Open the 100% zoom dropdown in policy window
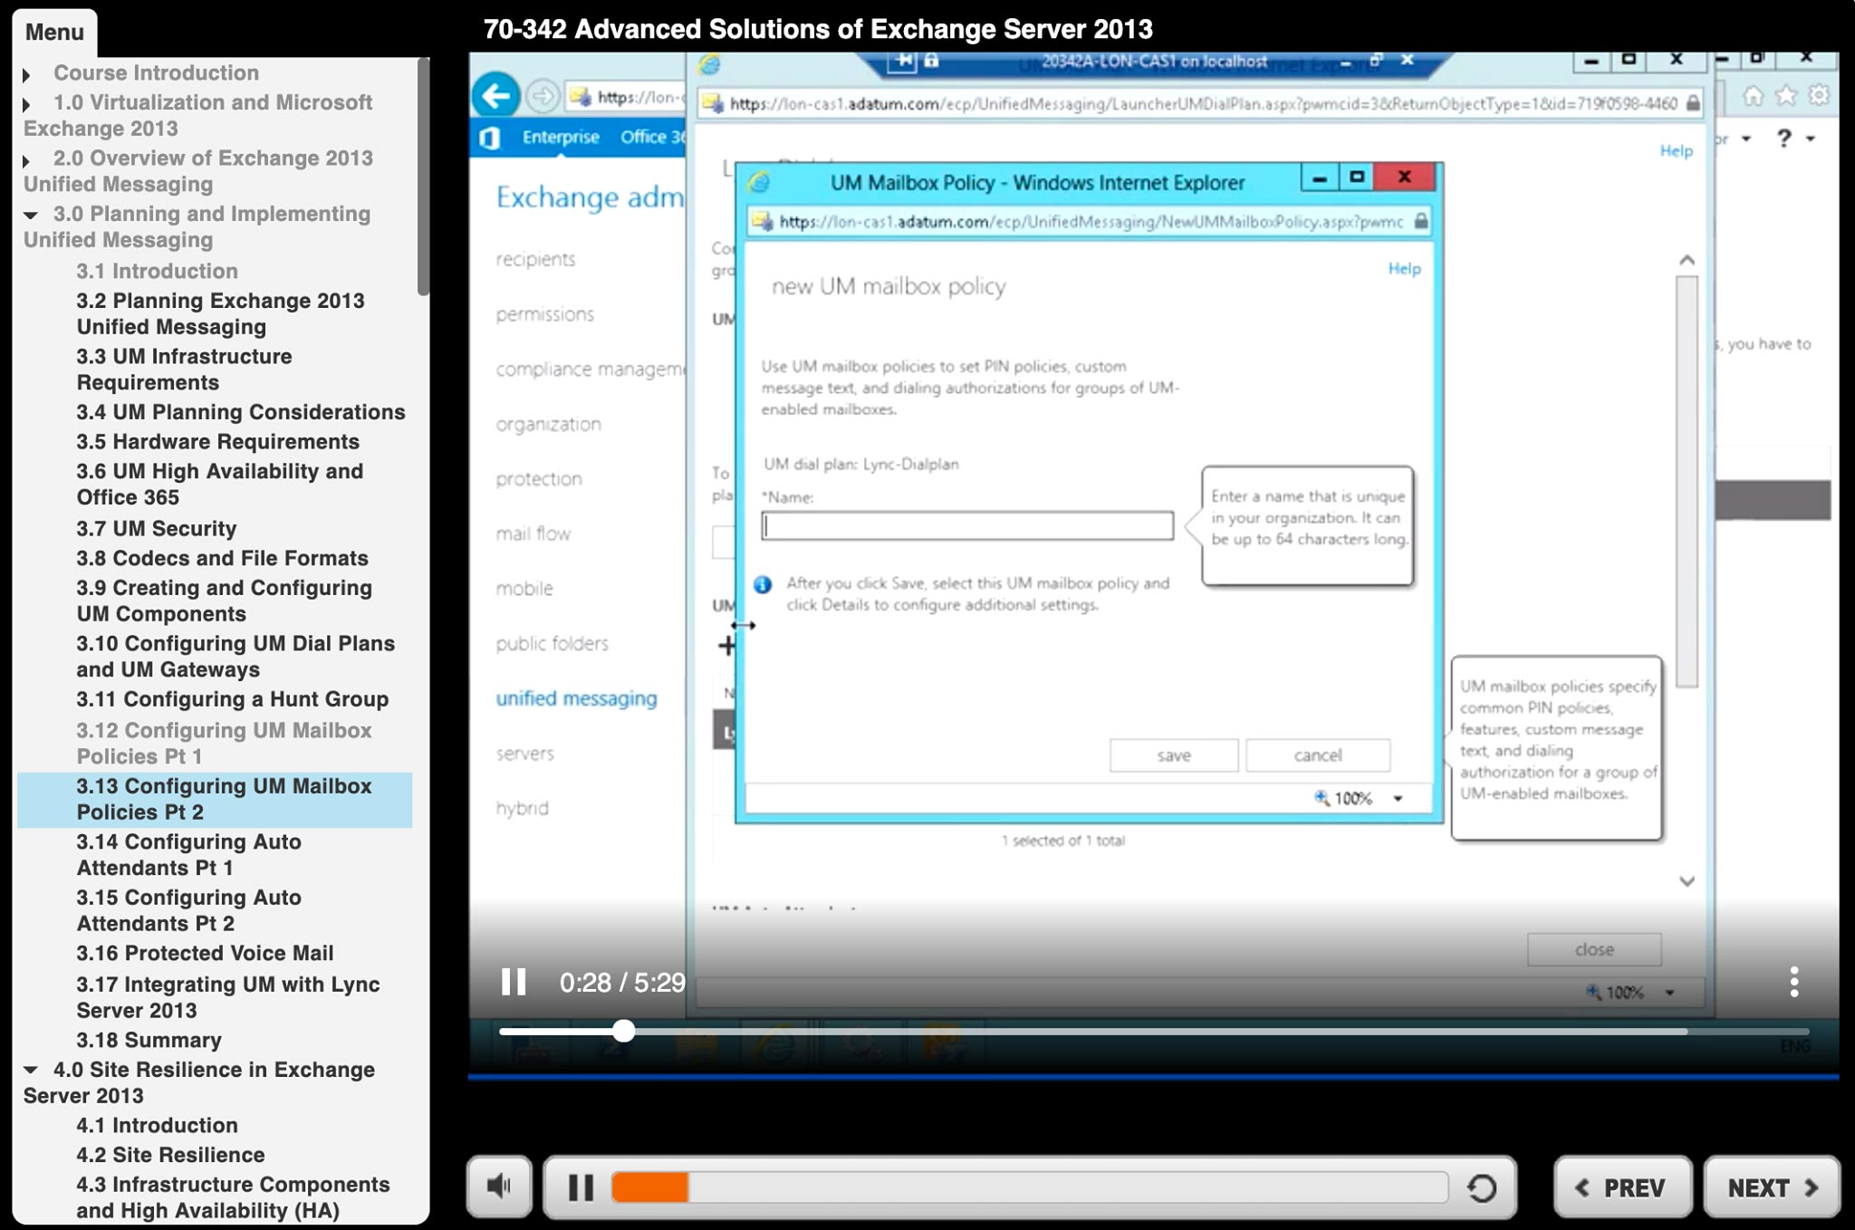 pyautogui.click(x=1398, y=798)
